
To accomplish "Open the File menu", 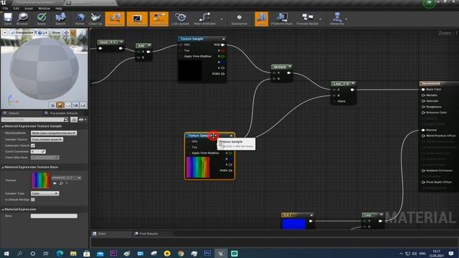I will click(x=5, y=9).
